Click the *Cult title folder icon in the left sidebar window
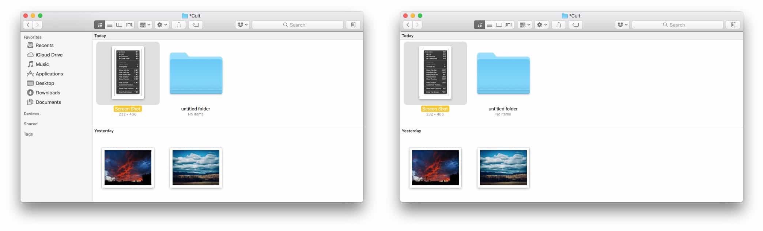Screen dimensions: 763x231 [x=185, y=16]
